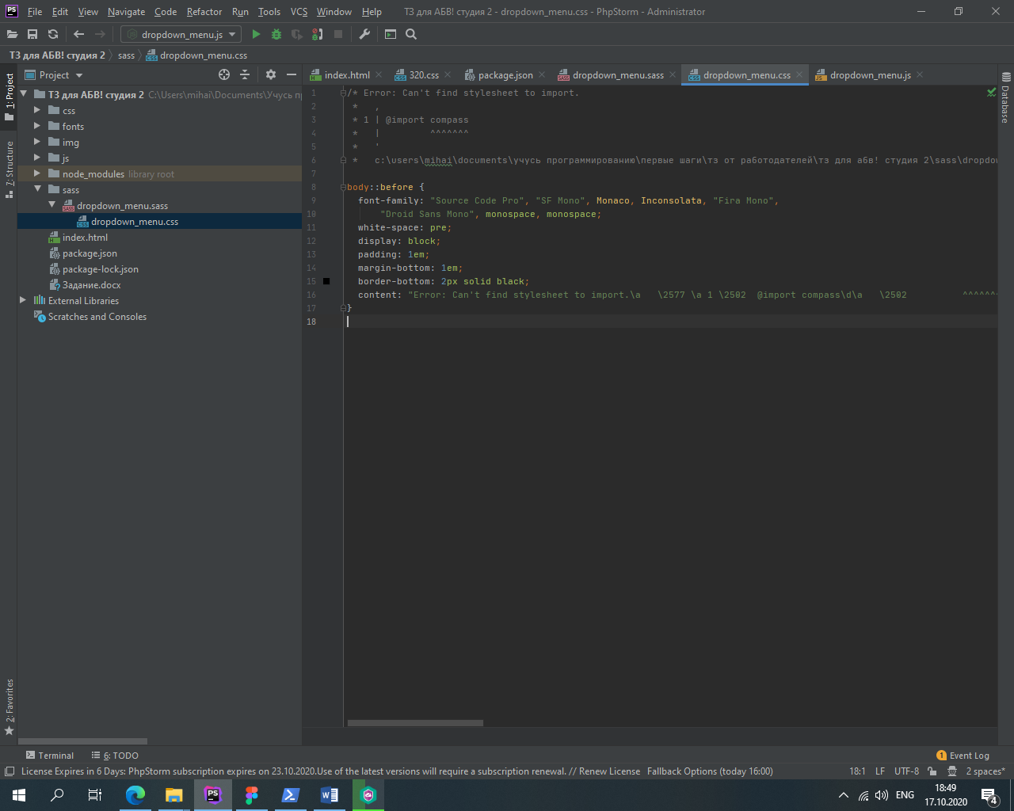Click sass breadcrumb in navigation bar
This screenshot has width=1014, height=811.
point(127,55)
